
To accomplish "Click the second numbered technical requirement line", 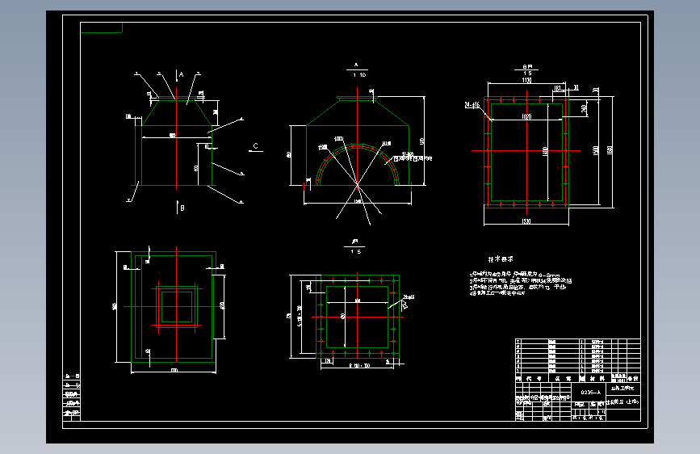I will tap(521, 280).
